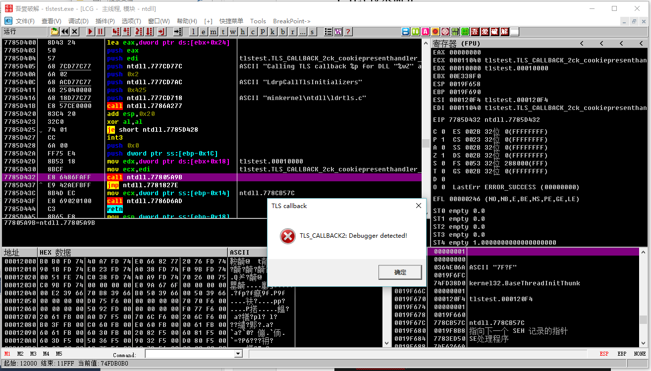Open the 帮助(H) menu
Viewport: 651px width, 371px height.
187,21
